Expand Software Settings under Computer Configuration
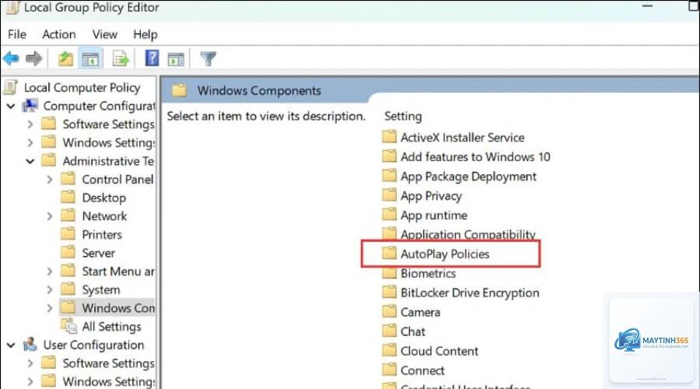Screen dimensions: 700x389 pos(30,124)
